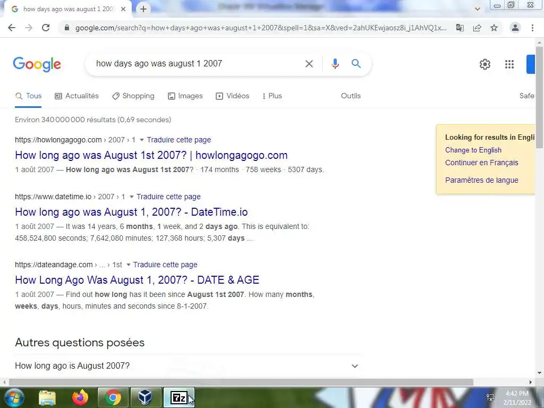544x408 pixels.
Task: Open 'How long ago was August 1st 2007?' howlongagogo result
Action: pos(151,155)
